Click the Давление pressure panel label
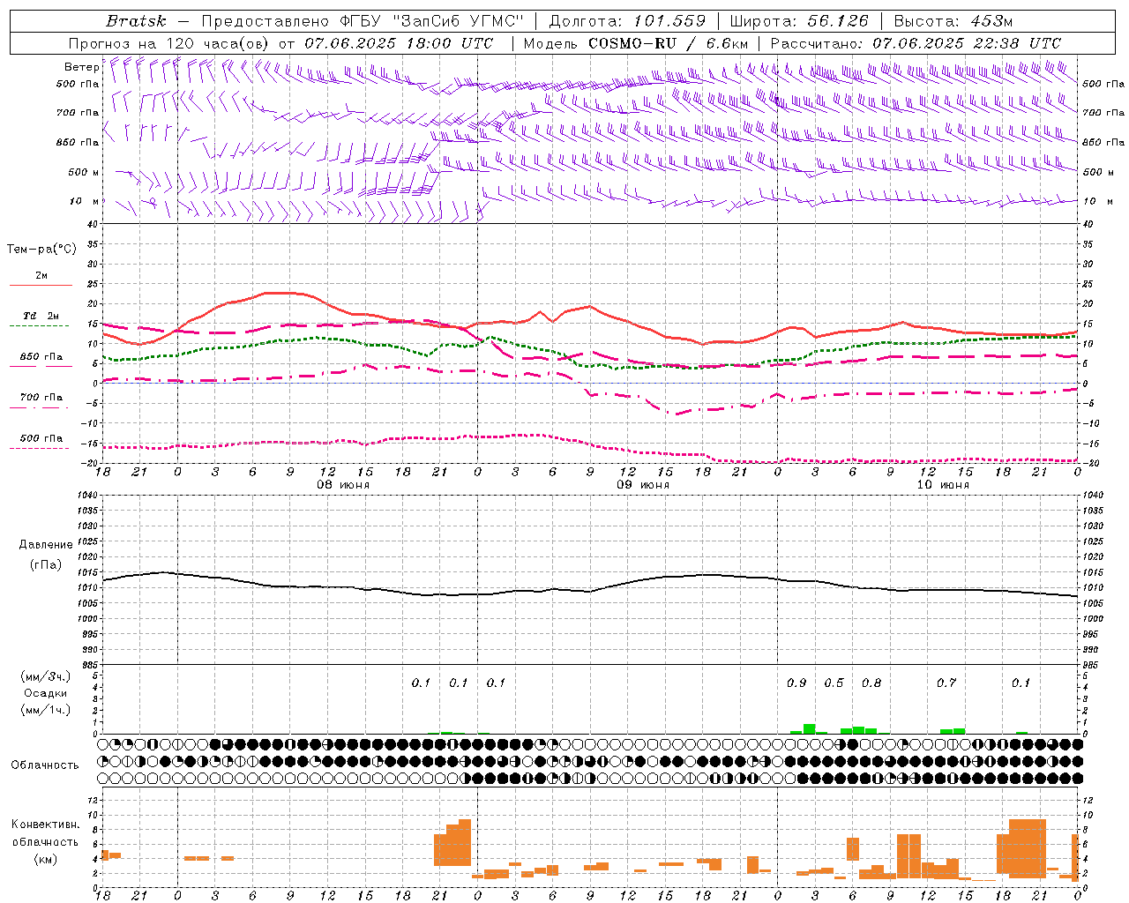This screenshot has width=1129, height=903. (45, 545)
